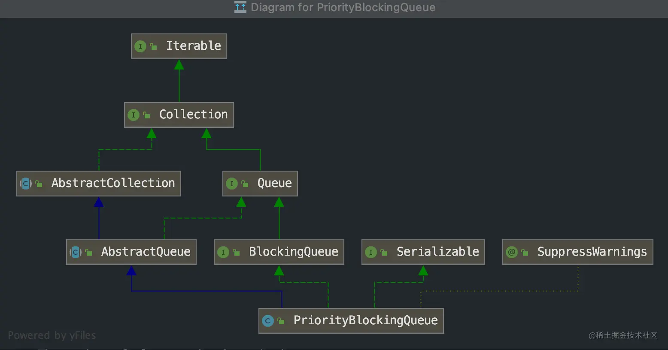Select the Collection interface node
668x350 pixels.
(179, 115)
